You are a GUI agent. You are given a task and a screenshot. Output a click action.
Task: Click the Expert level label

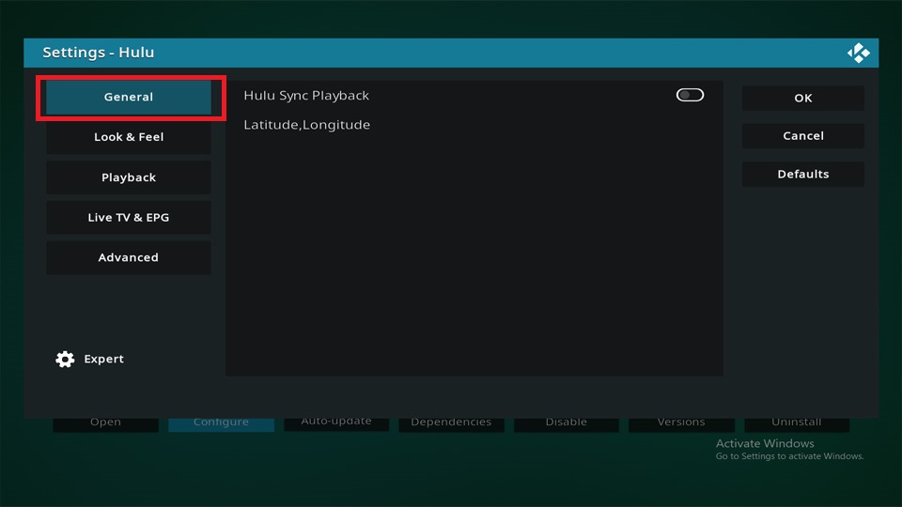(x=103, y=359)
